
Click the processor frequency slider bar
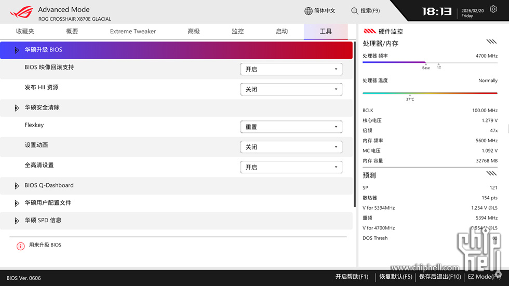(430, 63)
